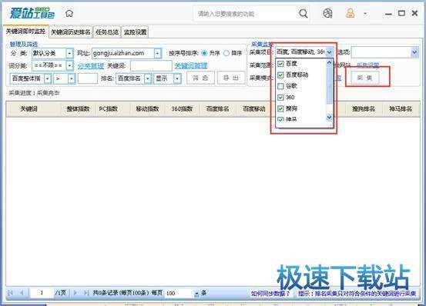The image size is (426, 306).
Task: Click the 关键词 filter input
Action: point(151,66)
